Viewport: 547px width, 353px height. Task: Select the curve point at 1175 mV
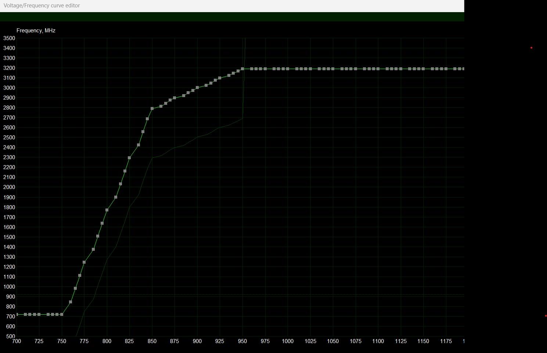pyautogui.click(x=446, y=69)
